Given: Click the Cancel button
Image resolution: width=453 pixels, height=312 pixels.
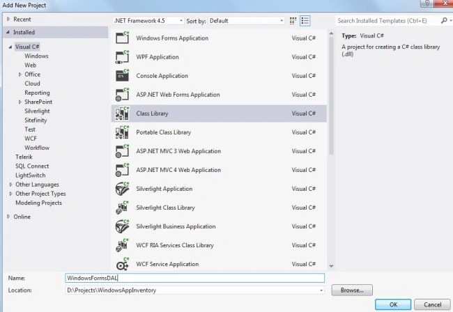Looking at the screenshot, I should (432, 305).
